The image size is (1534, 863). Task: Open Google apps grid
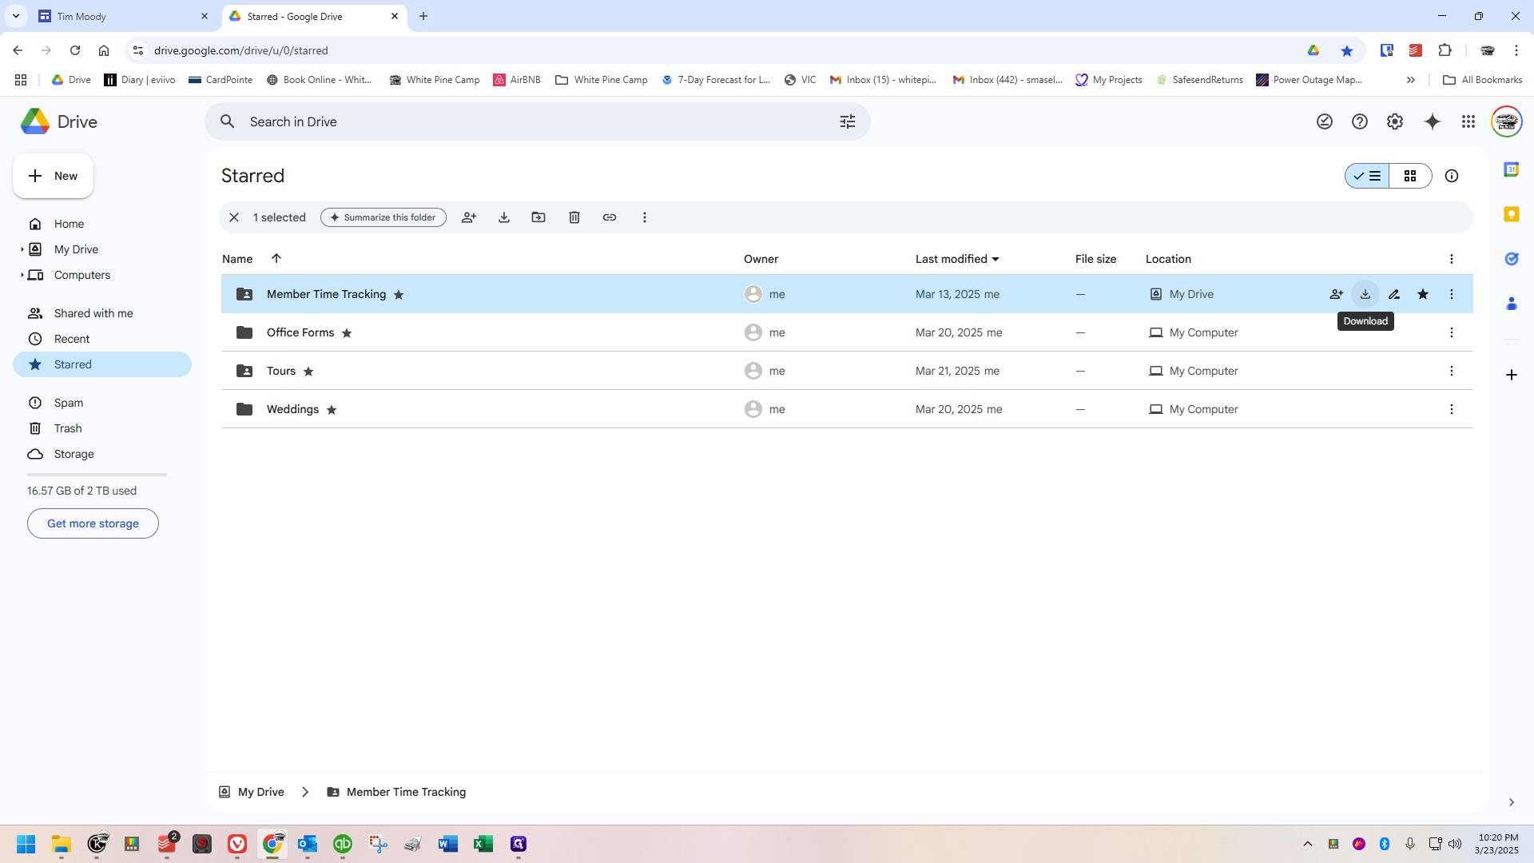pyautogui.click(x=1468, y=121)
